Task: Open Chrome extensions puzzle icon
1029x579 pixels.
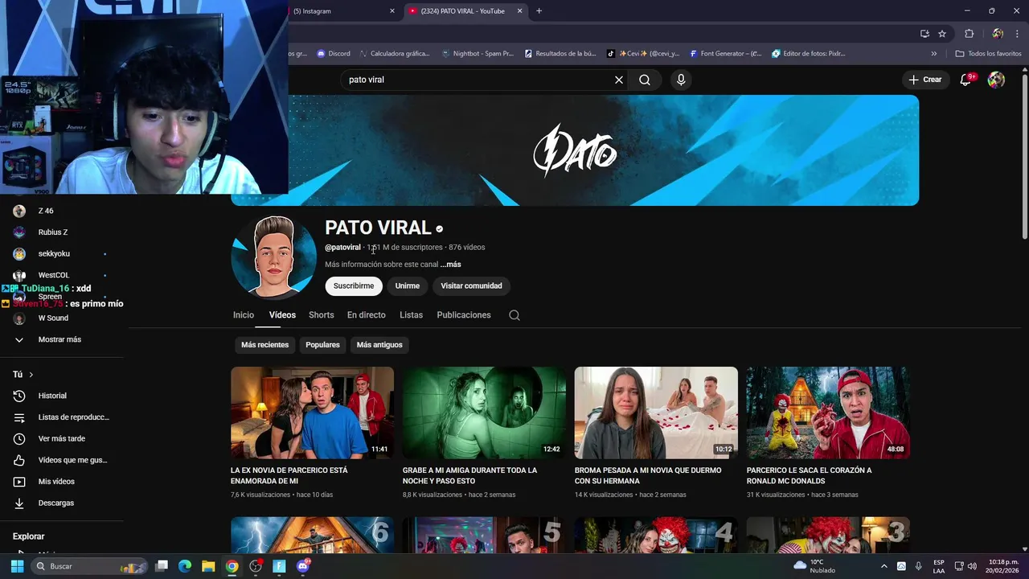Action: pos(969,34)
